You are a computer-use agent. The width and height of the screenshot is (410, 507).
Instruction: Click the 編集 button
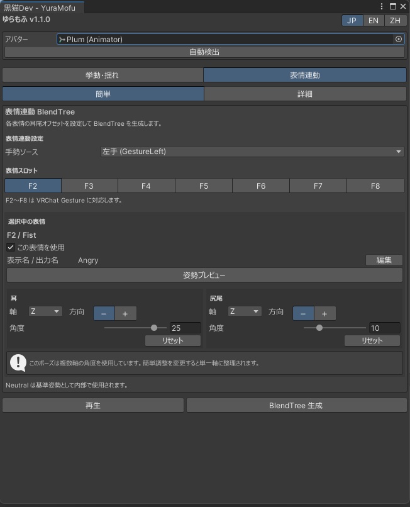point(384,260)
